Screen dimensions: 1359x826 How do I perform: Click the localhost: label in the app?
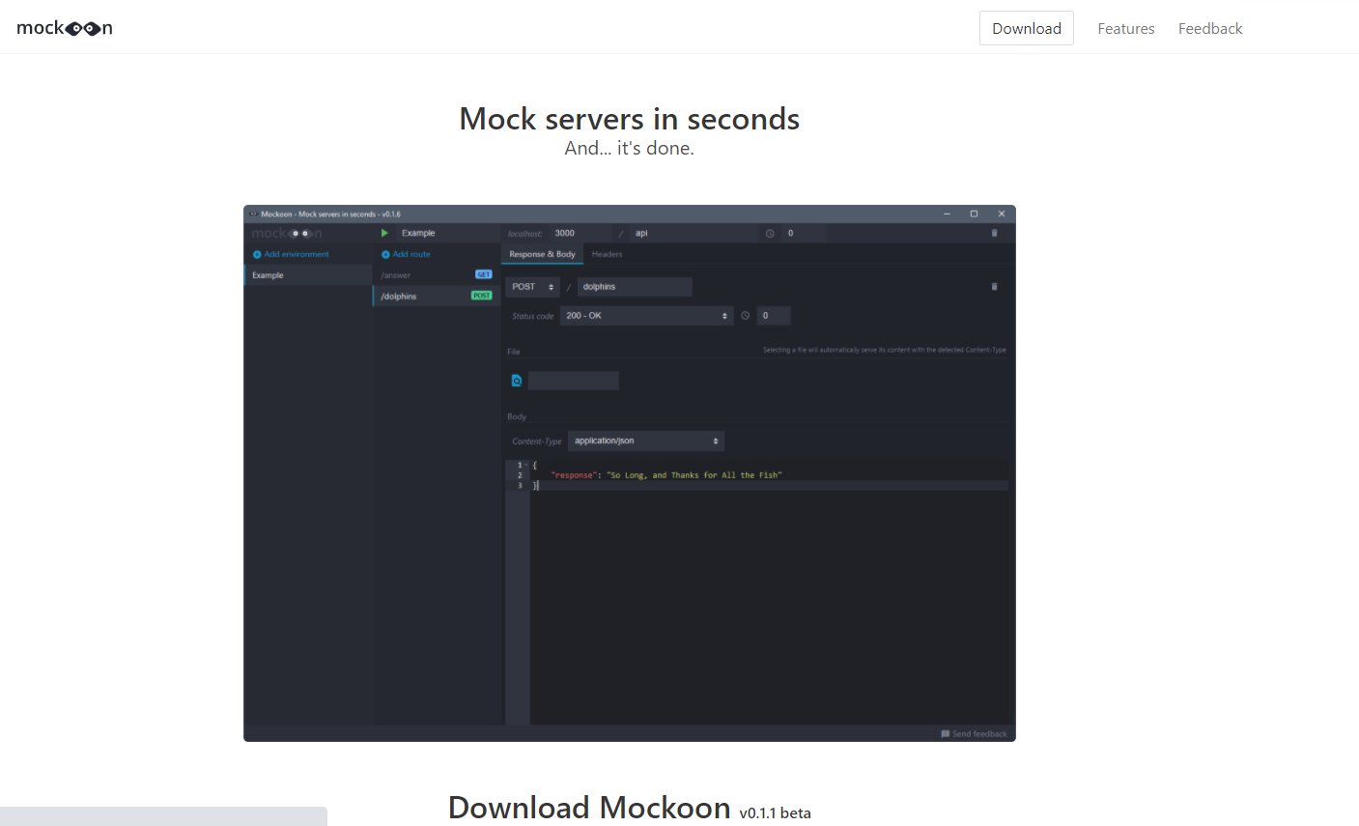click(525, 233)
